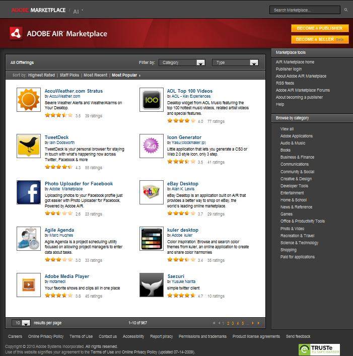
Task: Click the Adobe AIR logo icon
Action: [x=16, y=34]
